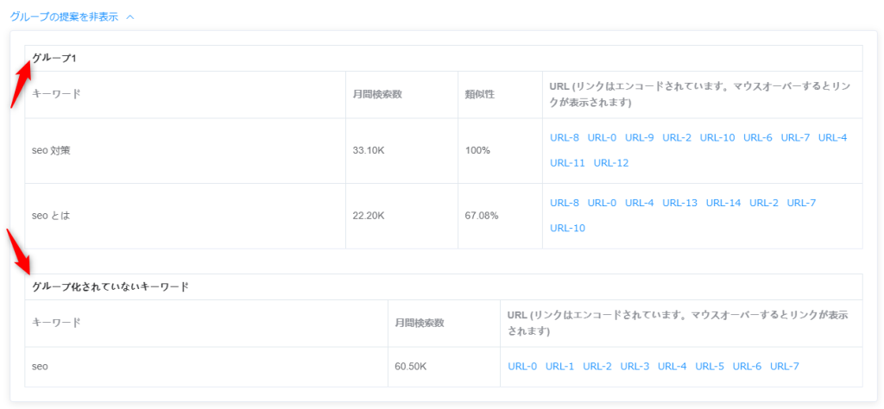The image size is (884, 409).
Task: Open URL-8 in the seo 対策 row
Action: (565, 137)
